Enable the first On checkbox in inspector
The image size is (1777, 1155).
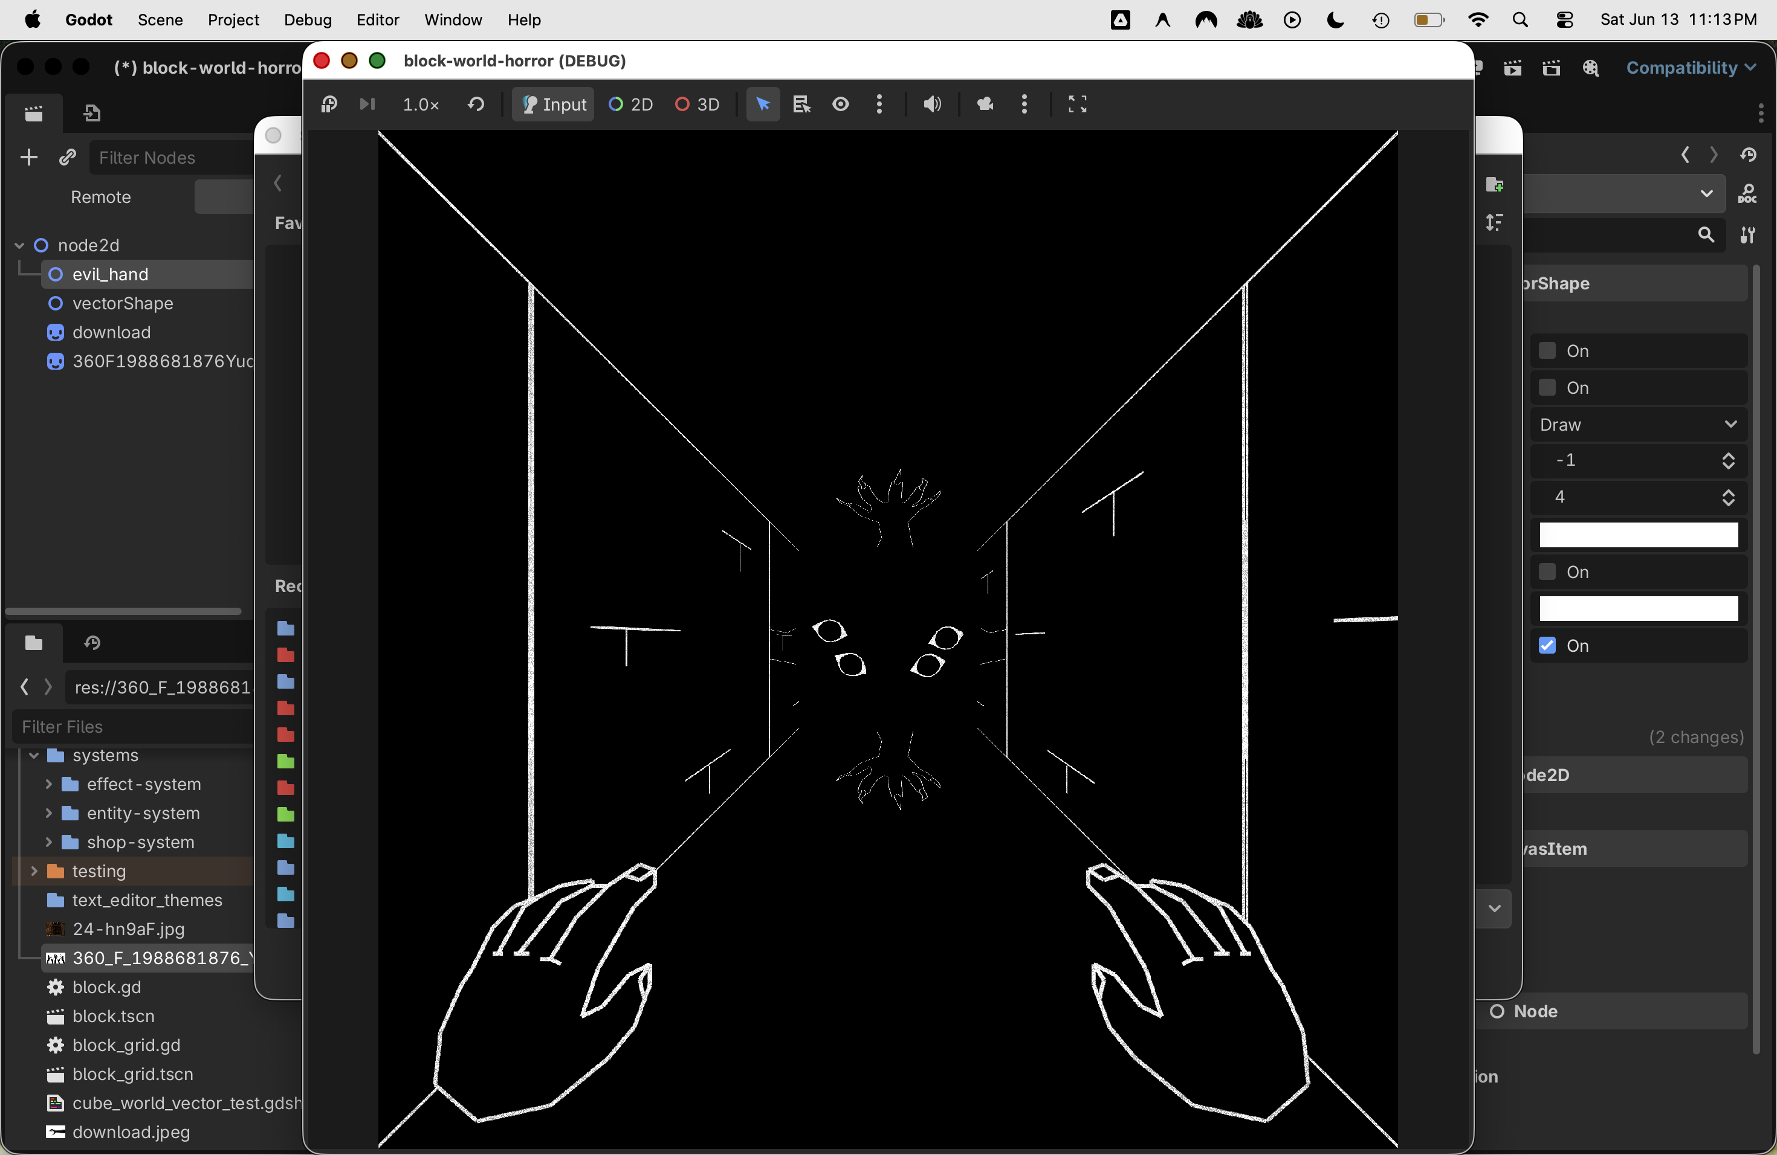click(1547, 351)
